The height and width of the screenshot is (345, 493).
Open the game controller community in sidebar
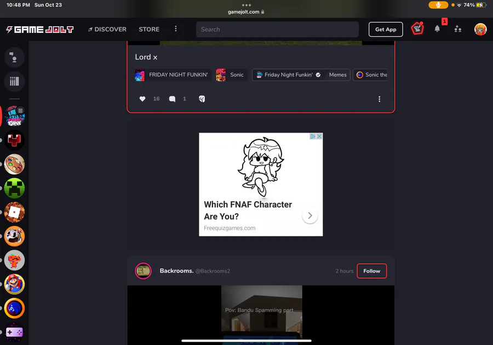[x=14, y=332]
